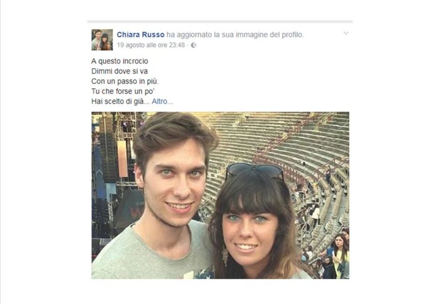The image size is (444, 304).
Task: Click the man's face in the photo
Action: (175, 184)
